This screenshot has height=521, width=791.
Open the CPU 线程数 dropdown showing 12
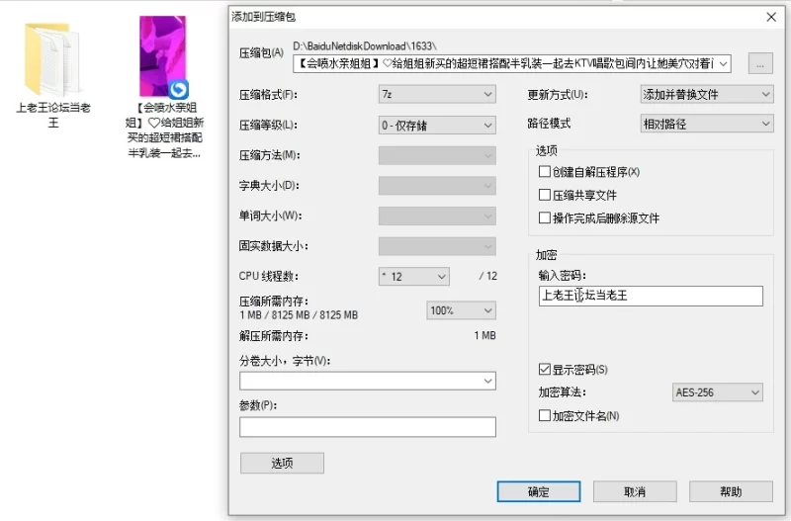point(413,277)
